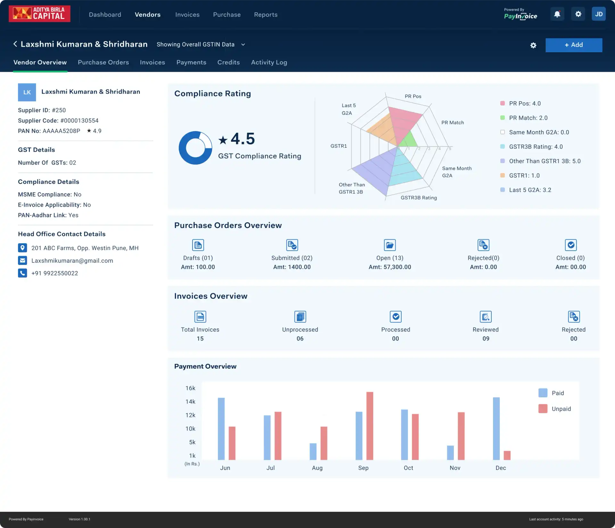The width and height of the screenshot is (615, 528).
Task: Click the Sep unpaid bar in chart
Action: pyautogui.click(x=370, y=426)
